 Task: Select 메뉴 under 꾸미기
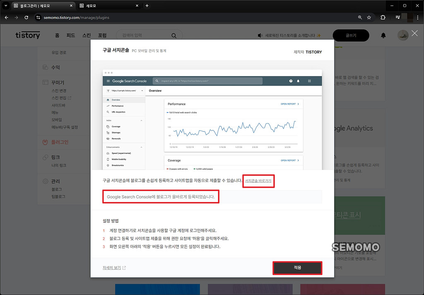pyautogui.click(x=55, y=113)
